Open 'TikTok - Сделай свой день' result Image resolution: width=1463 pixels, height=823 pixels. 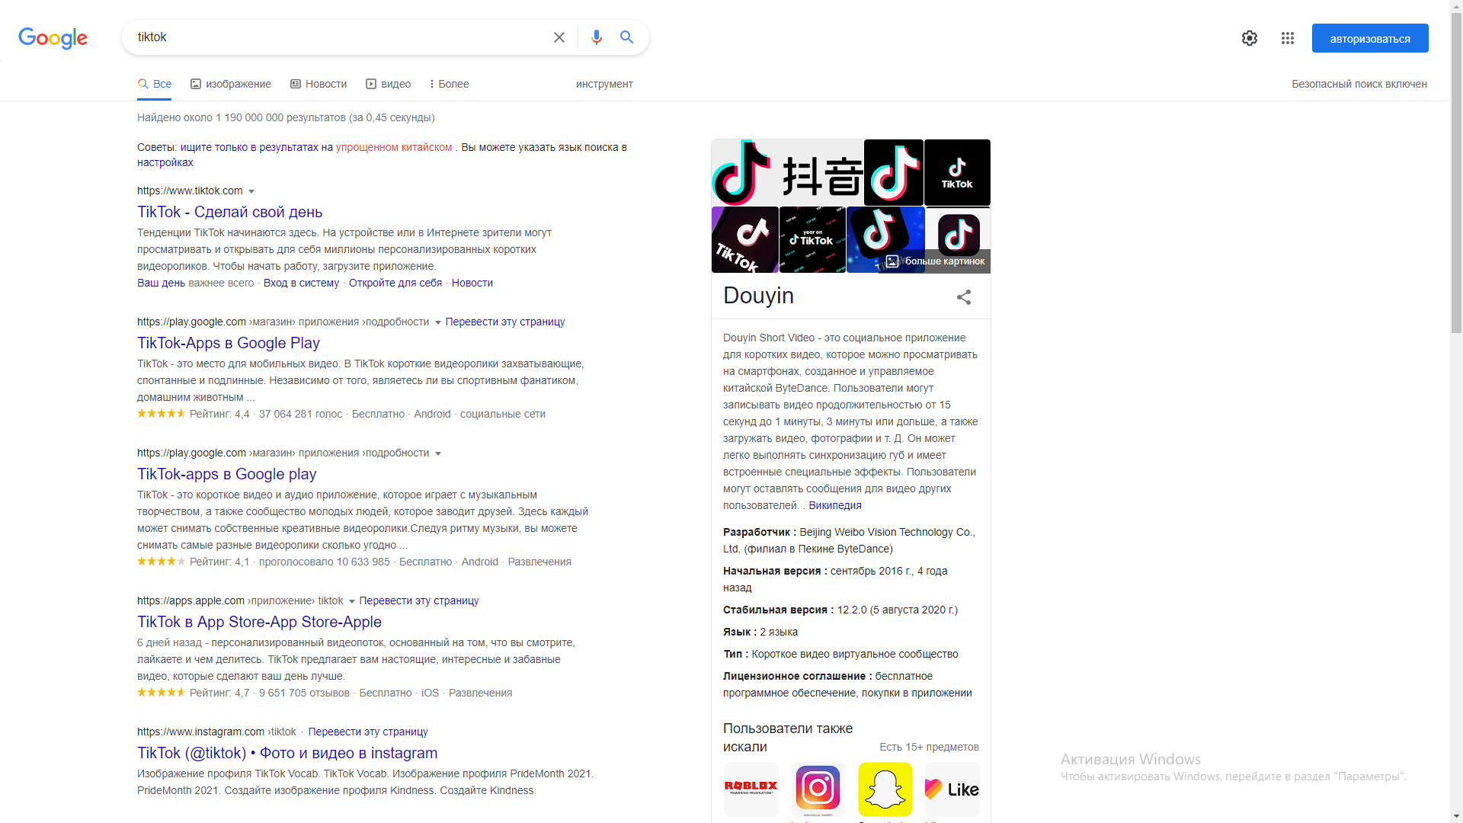(x=230, y=212)
